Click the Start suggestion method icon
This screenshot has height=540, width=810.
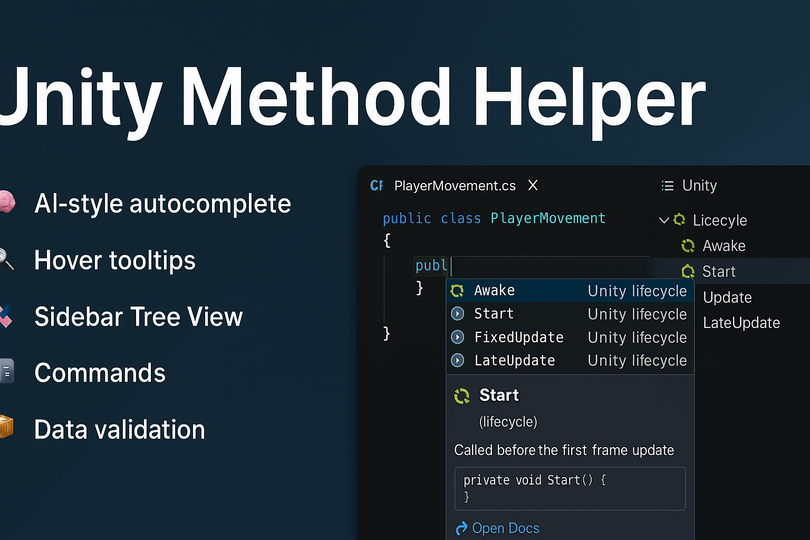click(458, 314)
